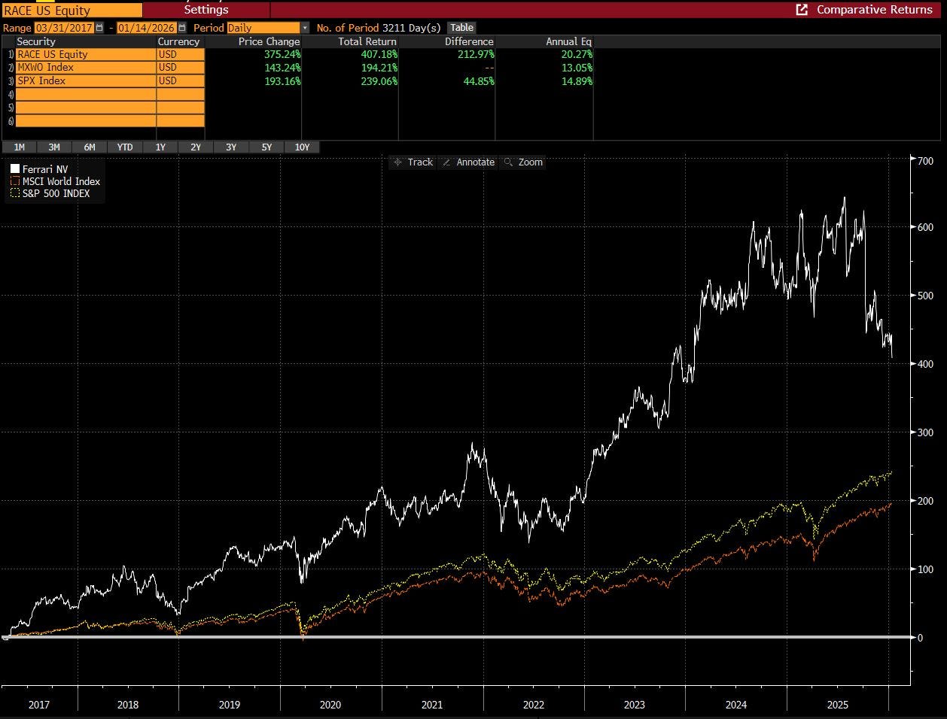Toggle the S&P 500 INDEX legend series
Image resolution: width=947 pixels, height=719 pixels.
50,193
